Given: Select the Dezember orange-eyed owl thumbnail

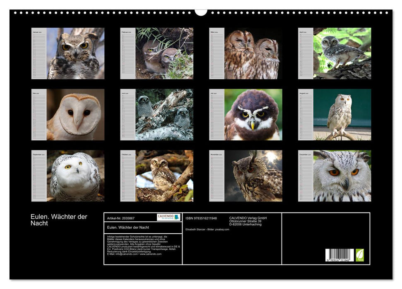Looking at the screenshot, I should pos(342,175).
